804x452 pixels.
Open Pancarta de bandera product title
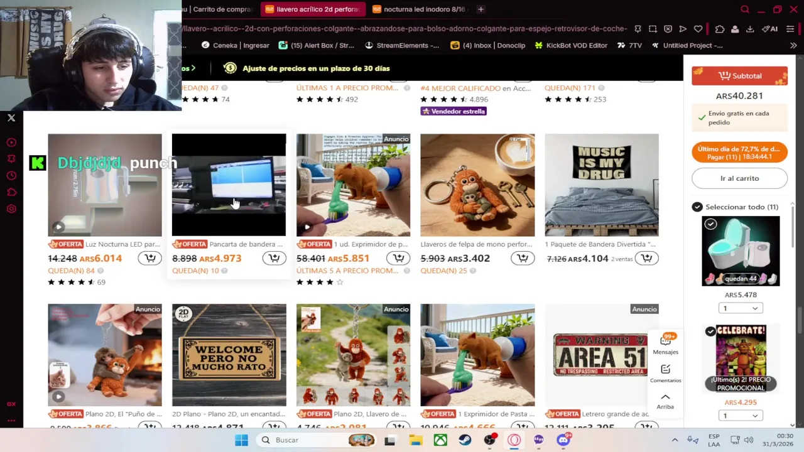click(246, 244)
